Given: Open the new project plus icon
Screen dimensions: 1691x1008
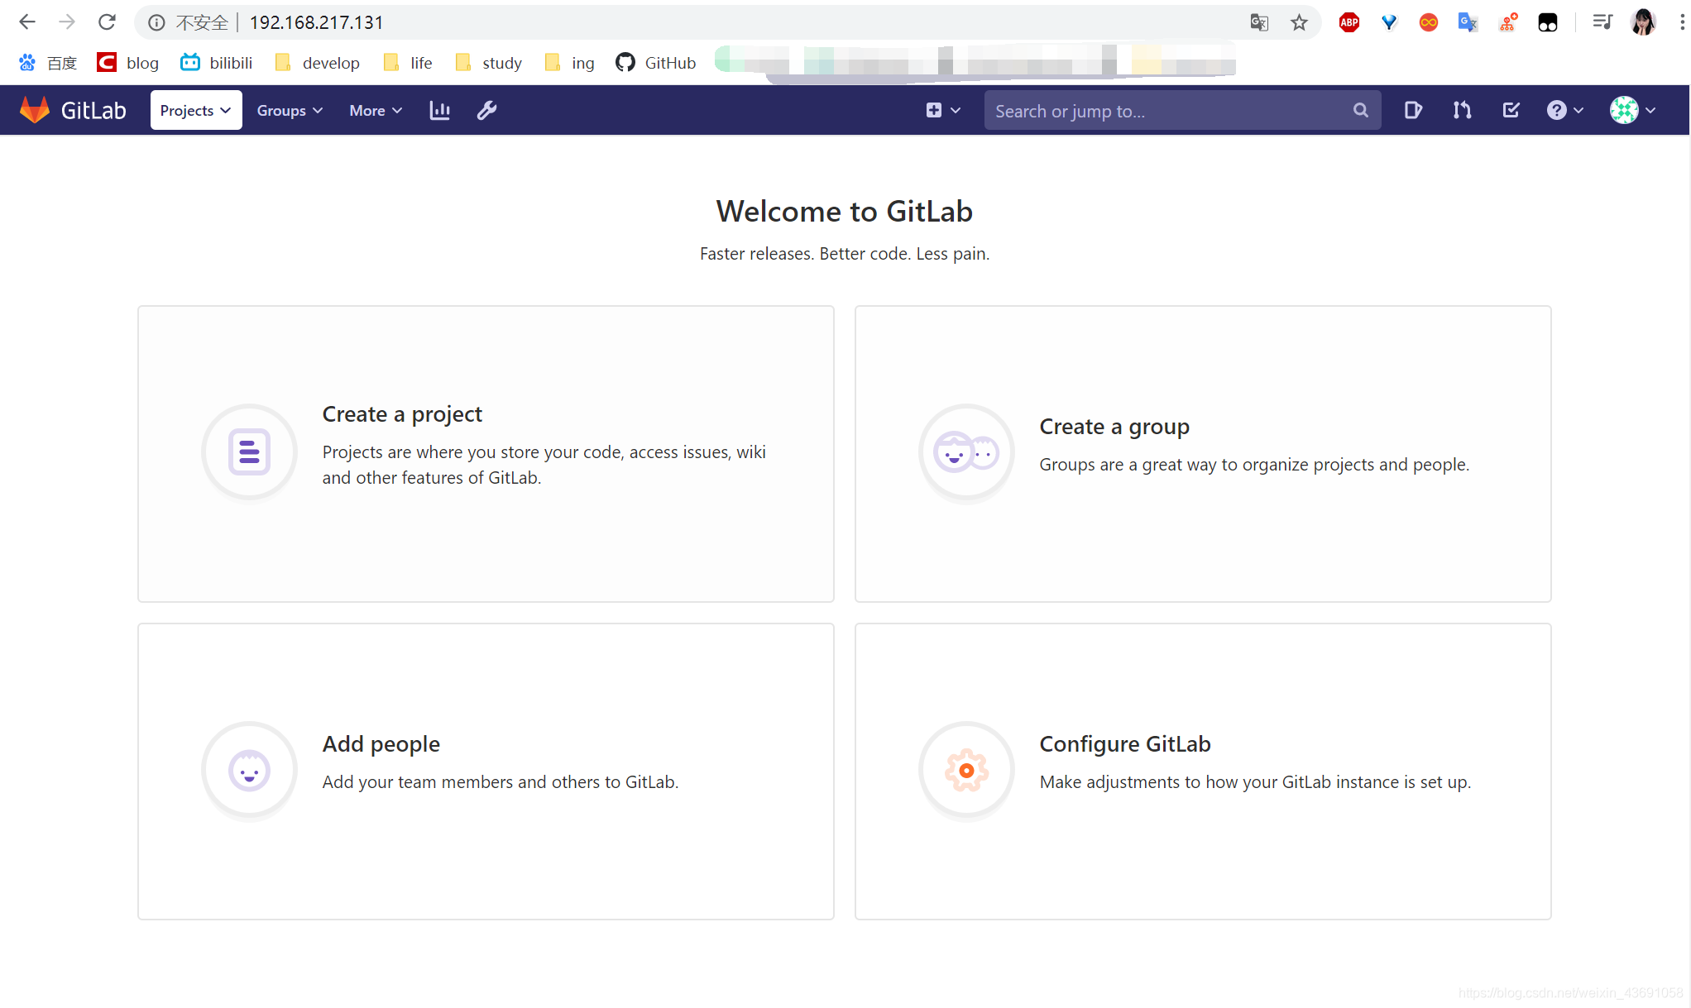Looking at the screenshot, I should click(934, 109).
